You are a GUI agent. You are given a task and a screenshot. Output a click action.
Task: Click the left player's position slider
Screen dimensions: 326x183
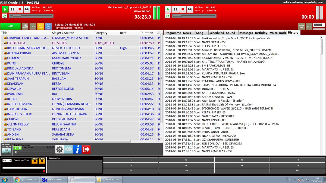[x=31, y=16]
